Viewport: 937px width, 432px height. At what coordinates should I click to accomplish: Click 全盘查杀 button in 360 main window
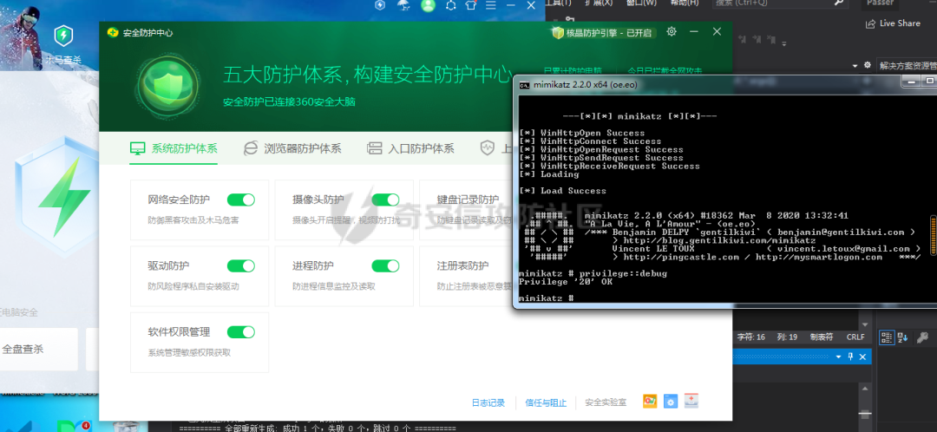pos(39,349)
